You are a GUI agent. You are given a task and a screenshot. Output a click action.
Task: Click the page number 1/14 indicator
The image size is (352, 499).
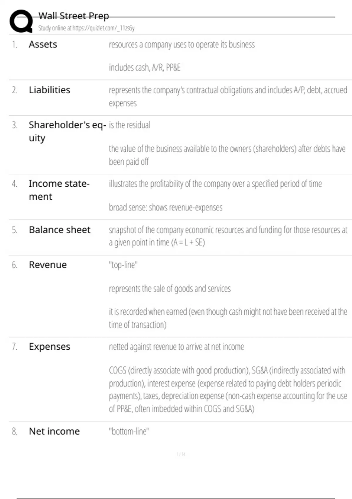pos(181,454)
